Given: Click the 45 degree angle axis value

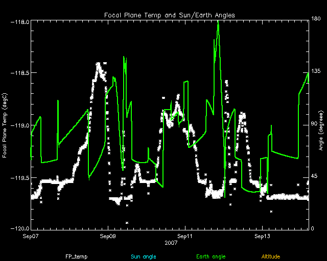Looking at the screenshot, I should click(x=314, y=176).
